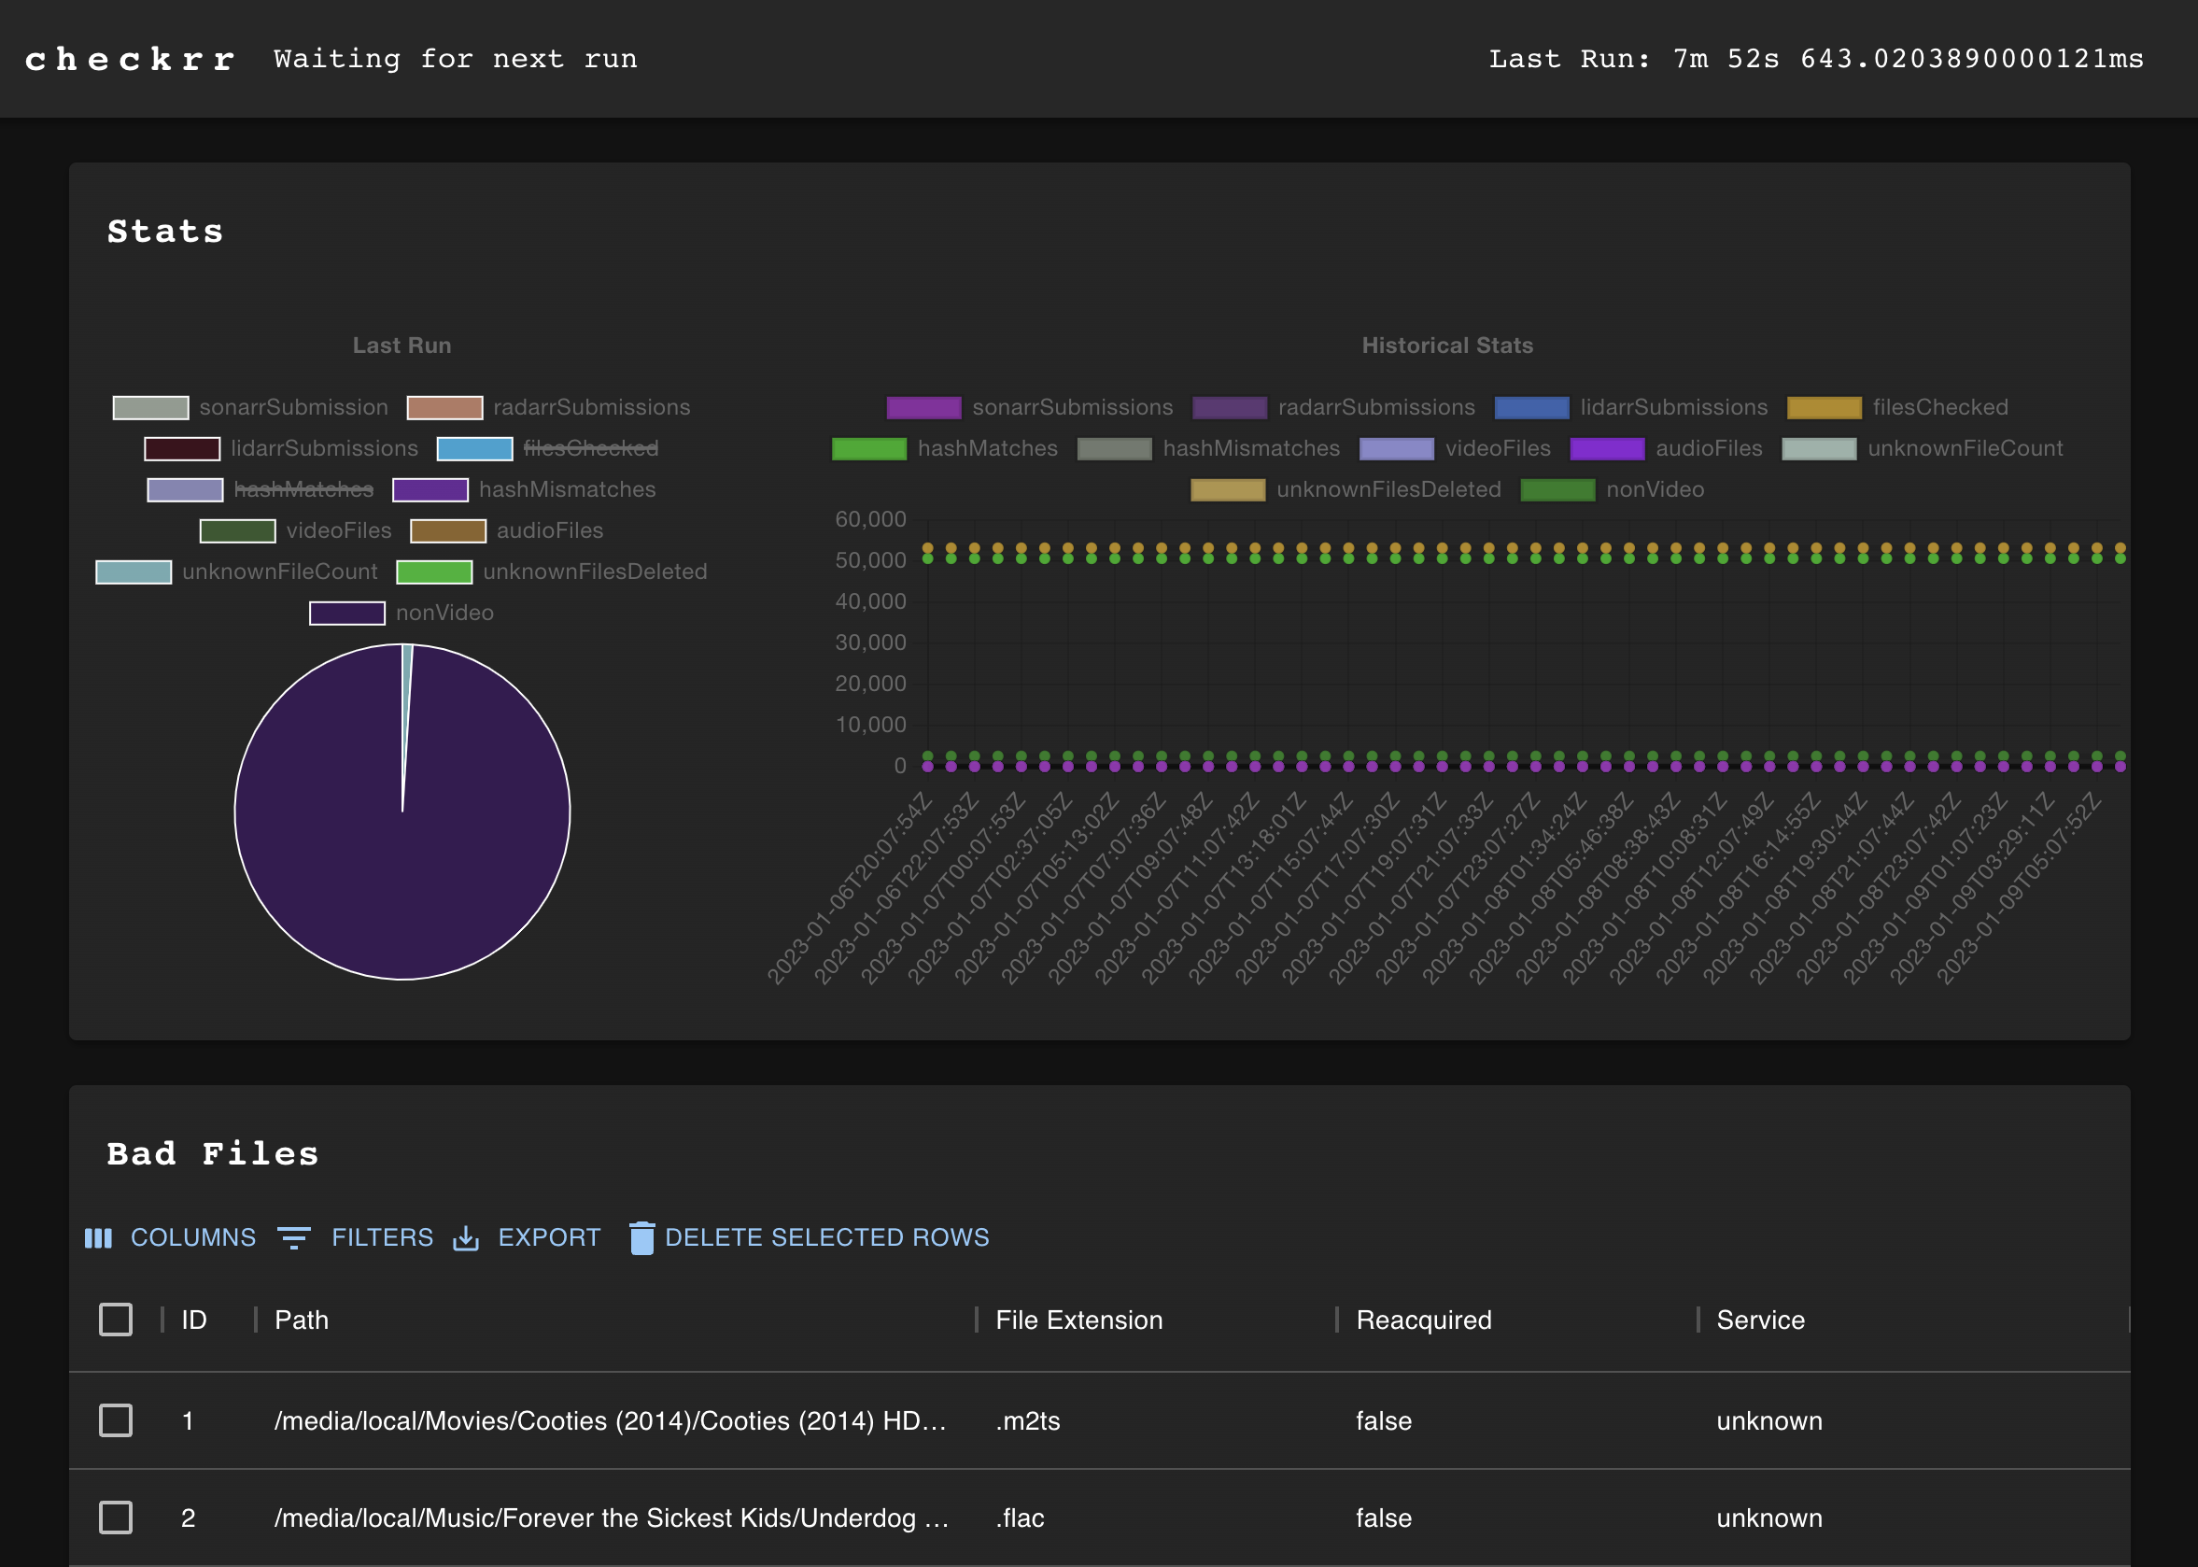Toggle sonarrSubmissions in Historical Stats legend
The width and height of the screenshot is (2198, 1567).
coord(1030,407)
